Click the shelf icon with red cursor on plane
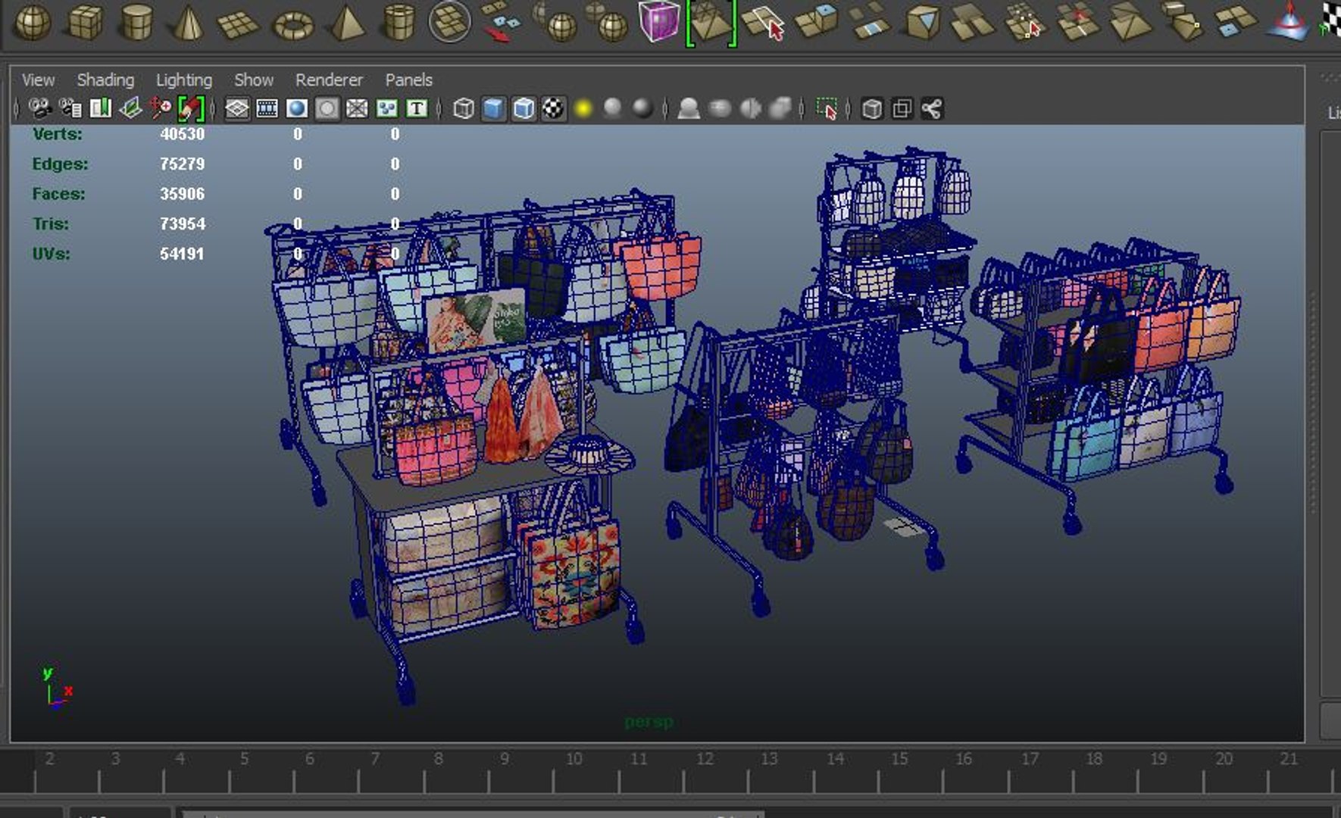 (764, 21)
